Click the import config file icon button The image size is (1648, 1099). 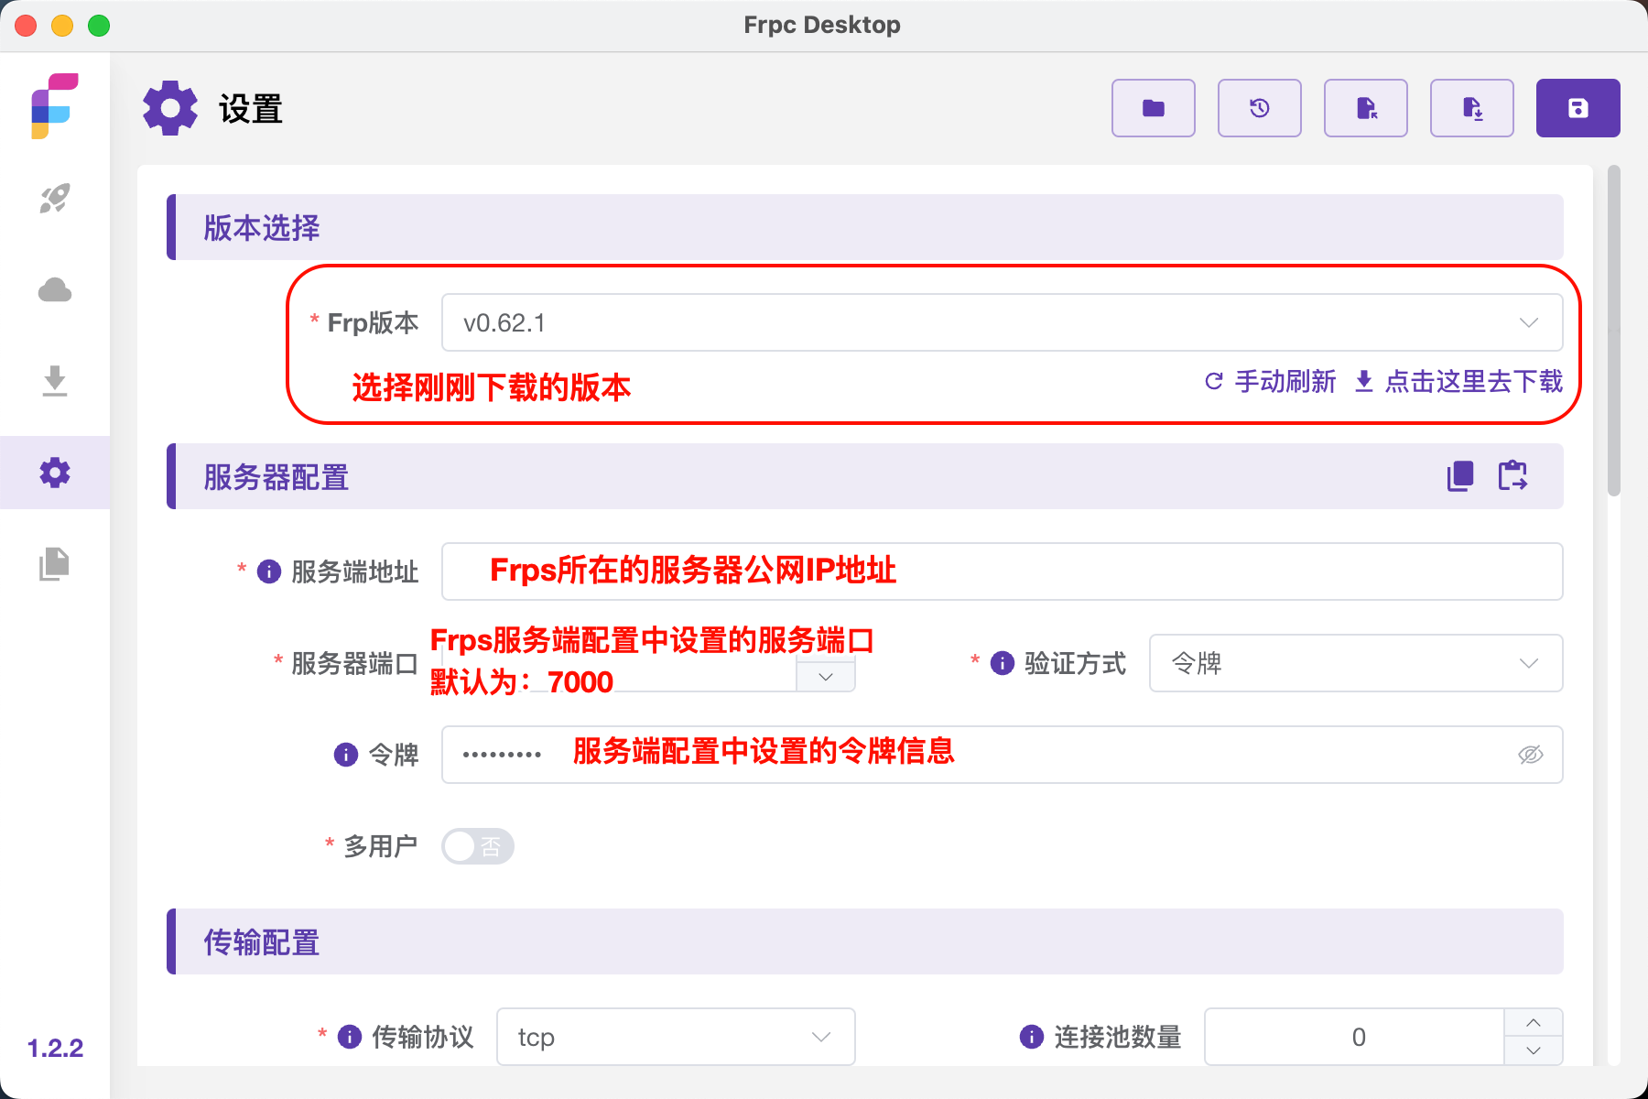[1365, 108]
